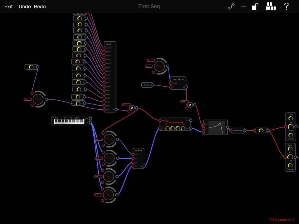Tap the output port of the sine oscillator feeding the Seq16 clock
299x224 pixels.
[x=46, y=99]
